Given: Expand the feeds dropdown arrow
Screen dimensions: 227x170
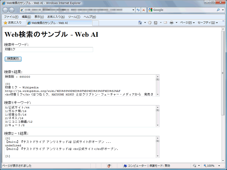Looking at the screenshot, I should pos(161,23).
